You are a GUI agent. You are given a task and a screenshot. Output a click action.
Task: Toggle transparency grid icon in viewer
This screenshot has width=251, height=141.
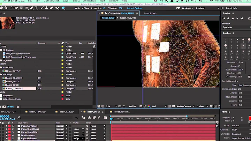[x=173, y=106]
